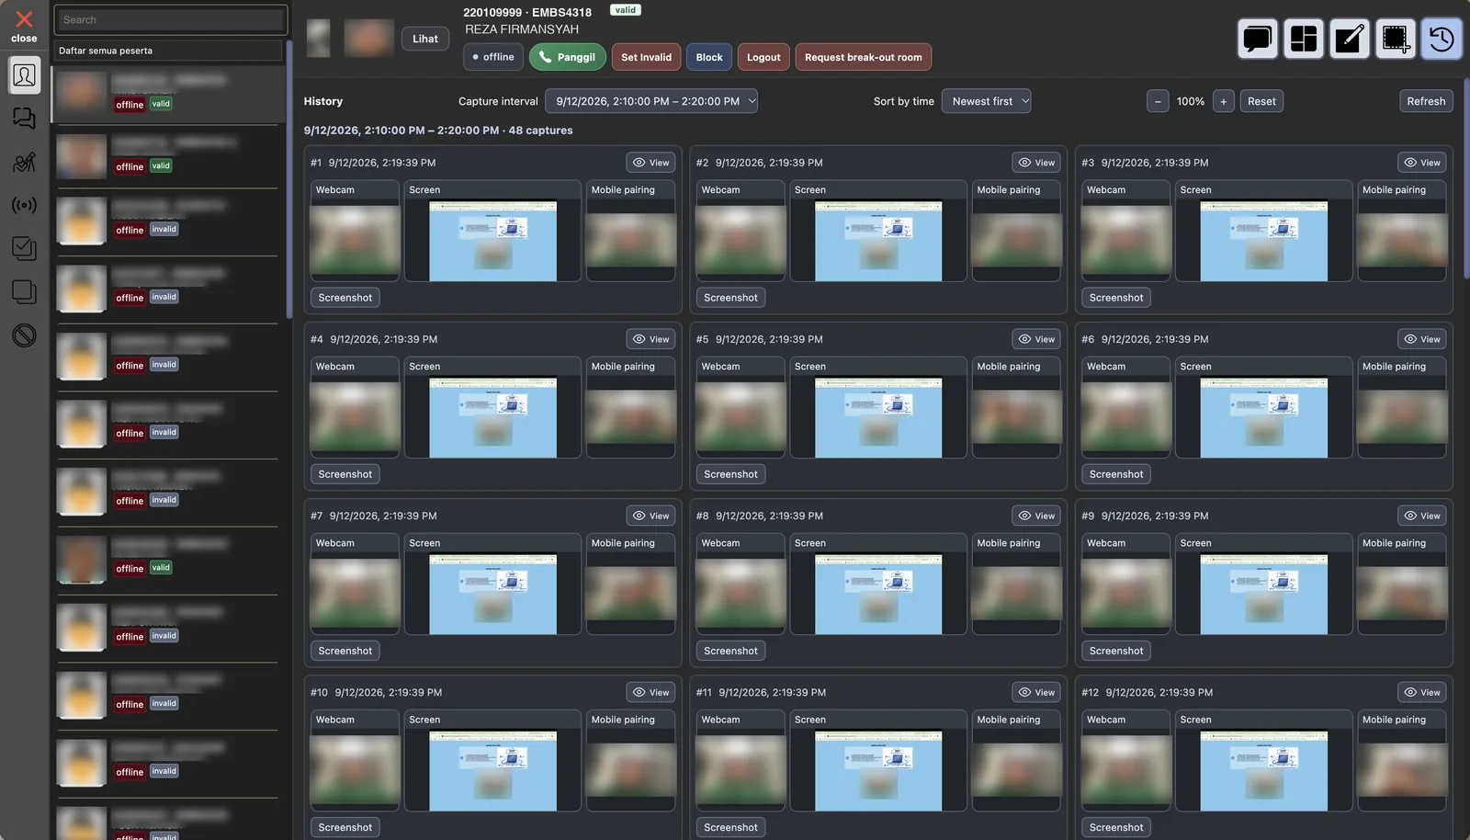
Task: View capture #6 details
Action: (x=1422, y=339)
